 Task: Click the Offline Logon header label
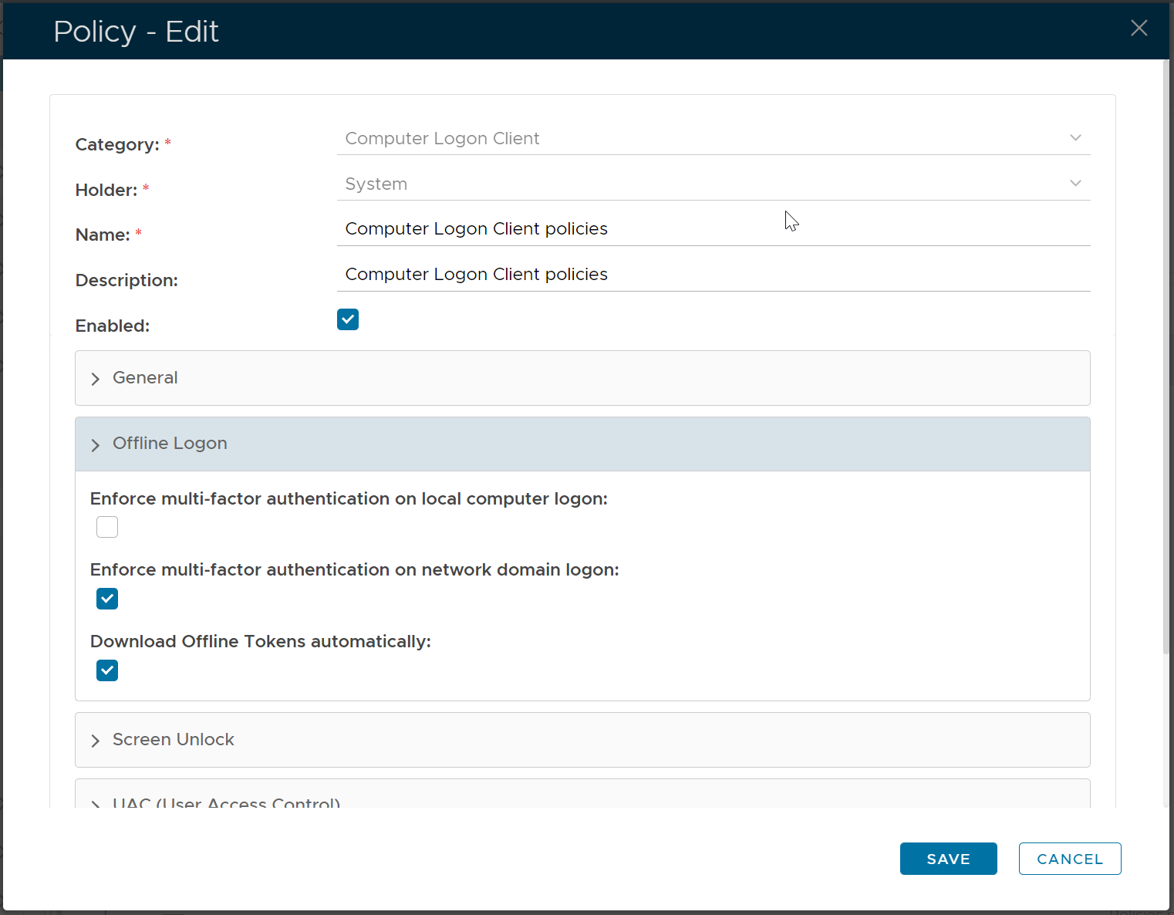coord(170,444)
